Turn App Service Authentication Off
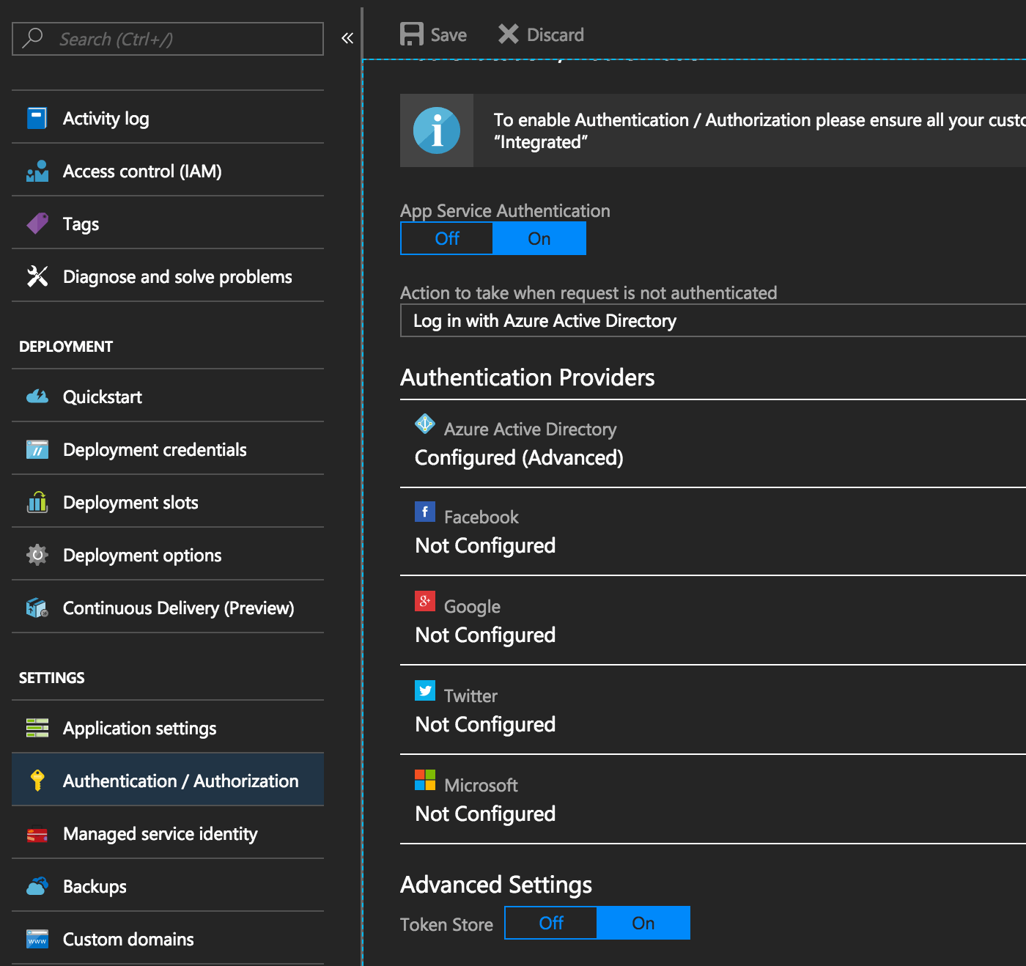Image resolution: width=1026 pixels, height=966 pixels. point(446,238)
